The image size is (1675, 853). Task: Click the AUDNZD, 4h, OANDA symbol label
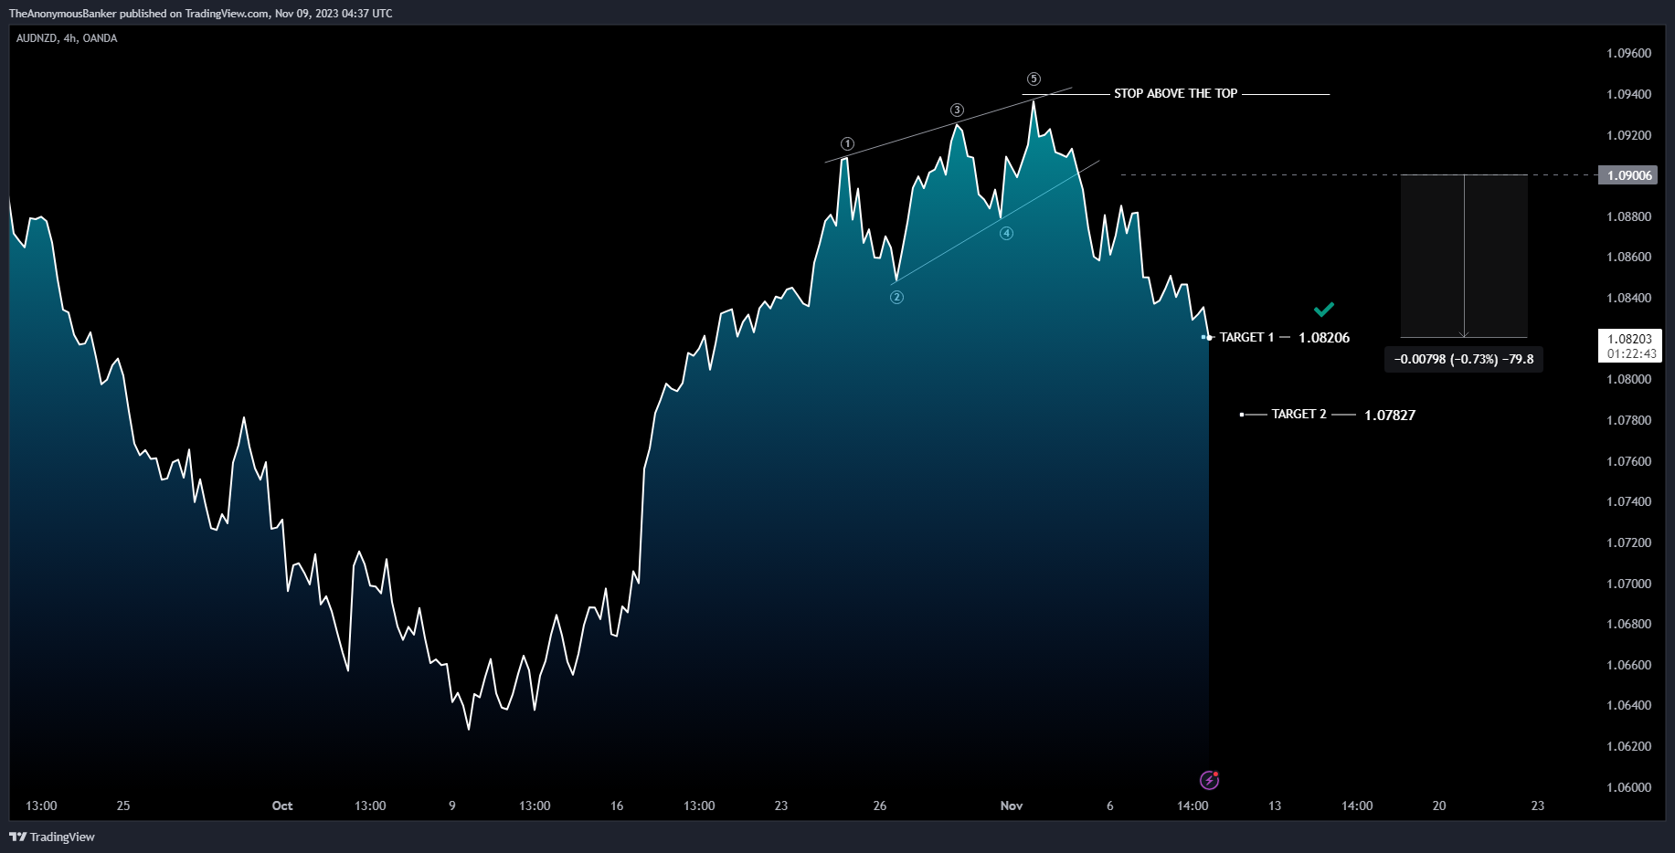point(67,38)
